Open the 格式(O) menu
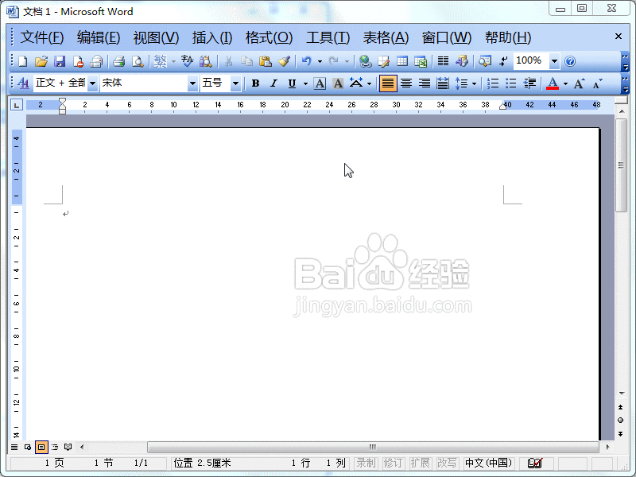 pyautogui.click(x=269, y=37)
